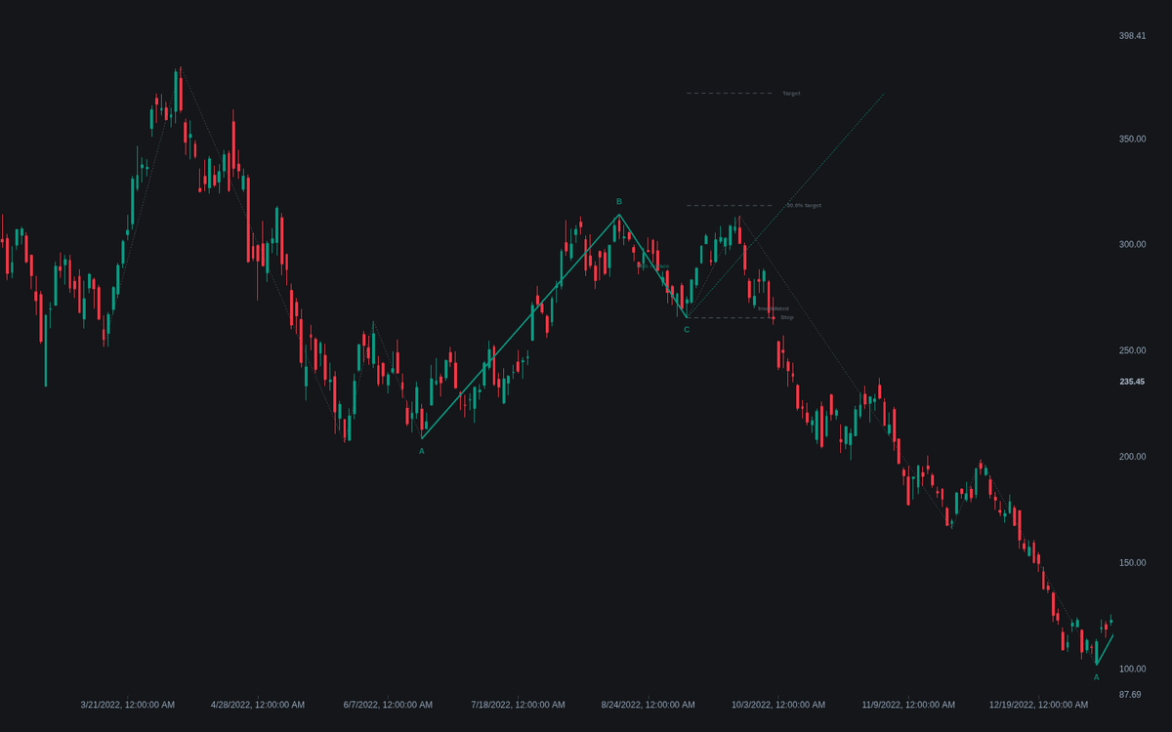
Task: Select the solid A-to-B trend line
Action: (x=521, y=326)
